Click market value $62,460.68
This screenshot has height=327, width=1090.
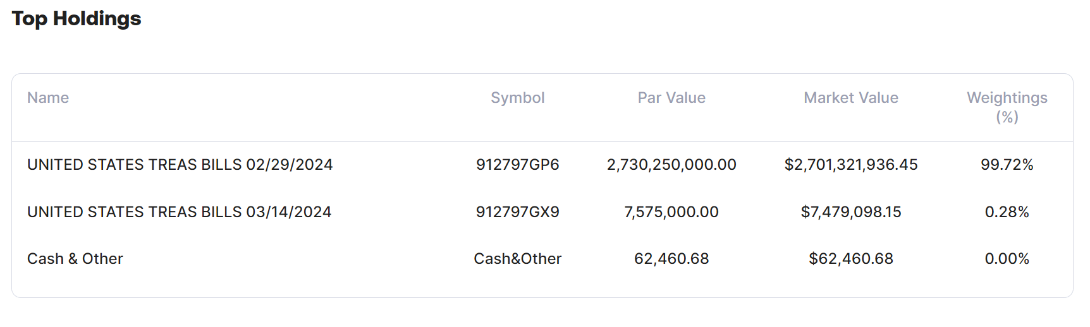point(850,259)
